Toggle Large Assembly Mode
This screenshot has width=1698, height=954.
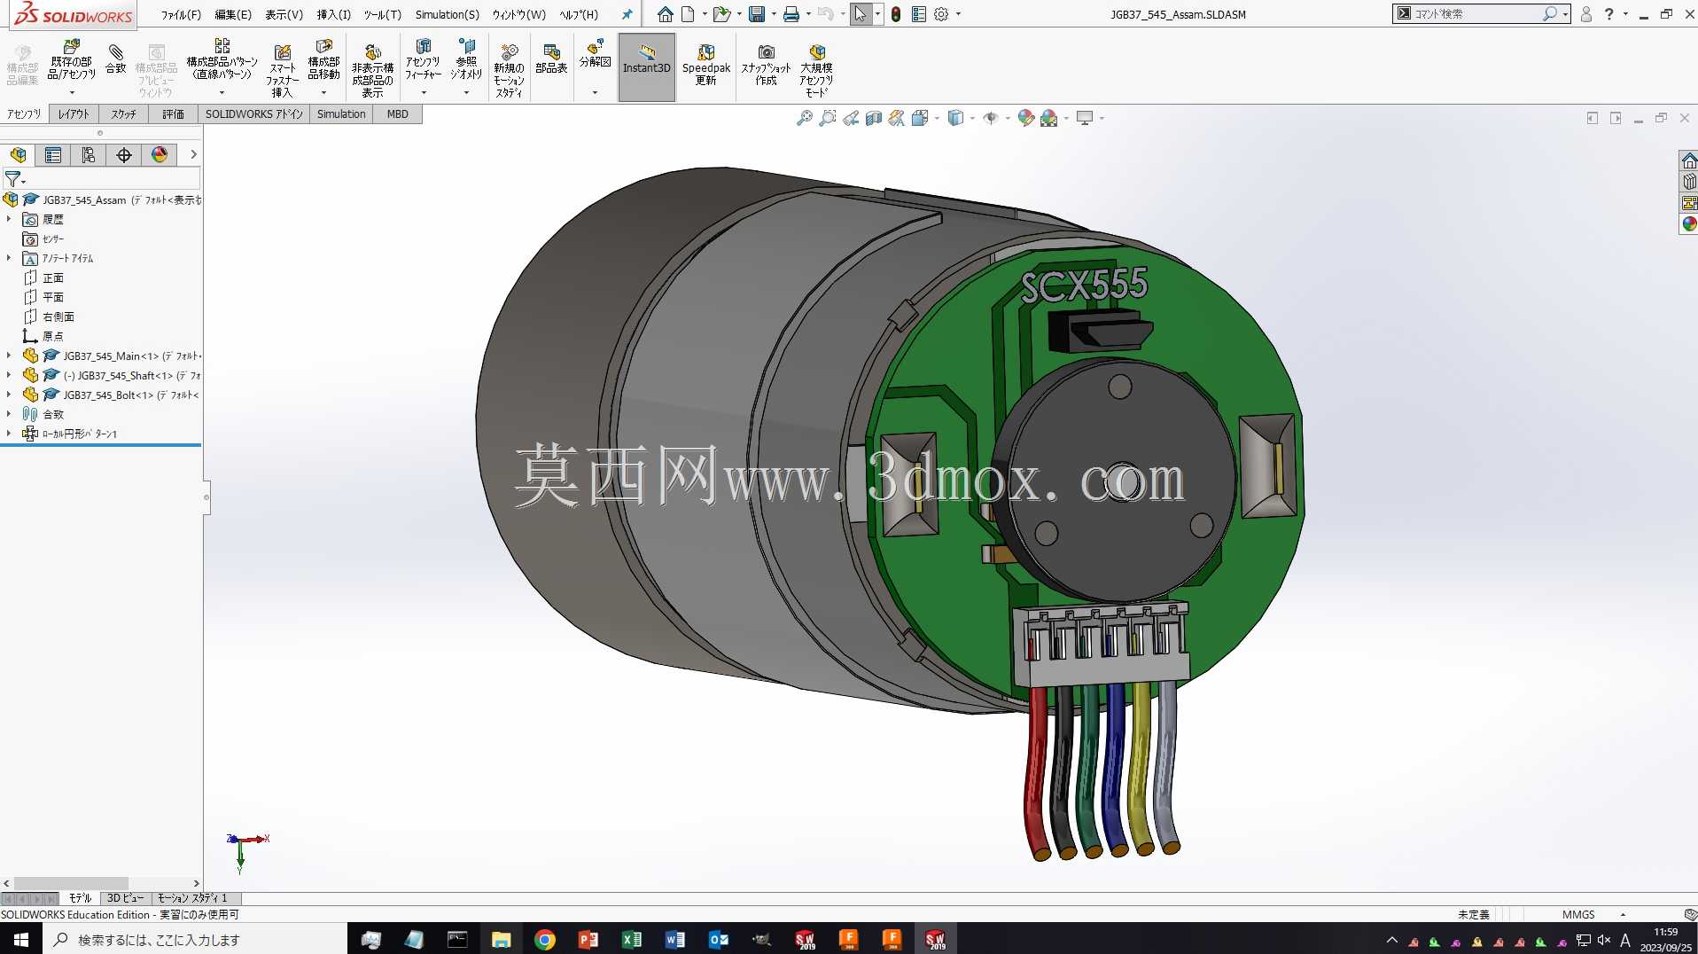(x=816, y=70)
